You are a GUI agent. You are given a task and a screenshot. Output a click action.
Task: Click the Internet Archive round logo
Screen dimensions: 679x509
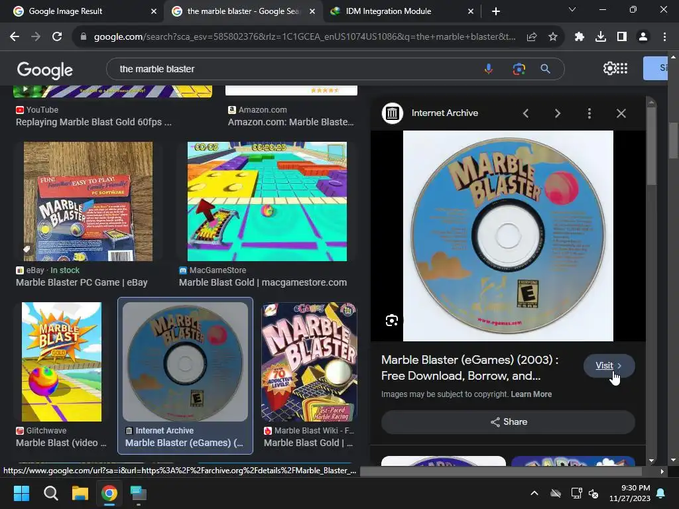tap(393, 113)
